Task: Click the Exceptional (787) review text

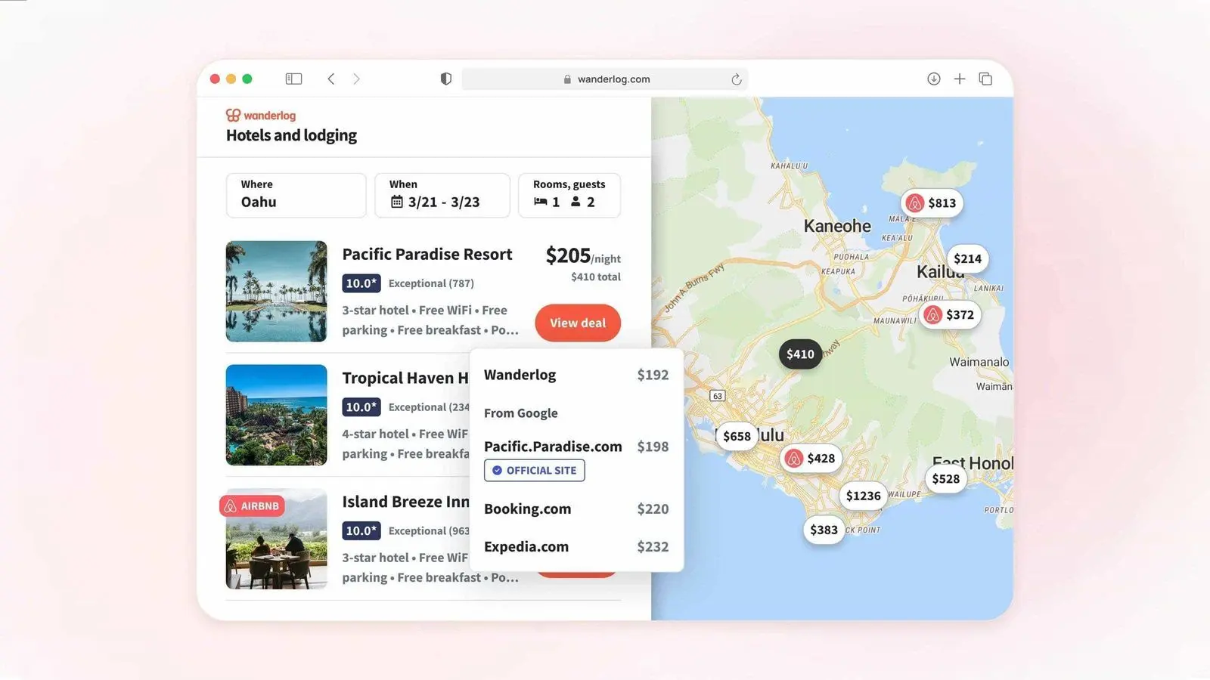Action: pos(431,283)
